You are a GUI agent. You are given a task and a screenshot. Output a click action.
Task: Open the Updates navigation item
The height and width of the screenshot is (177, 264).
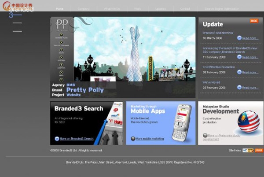click(161, 9)
